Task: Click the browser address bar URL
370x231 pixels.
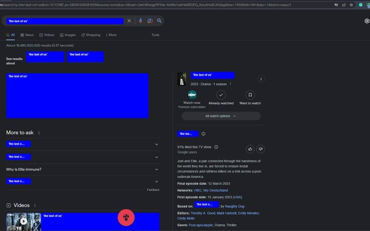Action: pyautogui.click(x=146, y=5)
